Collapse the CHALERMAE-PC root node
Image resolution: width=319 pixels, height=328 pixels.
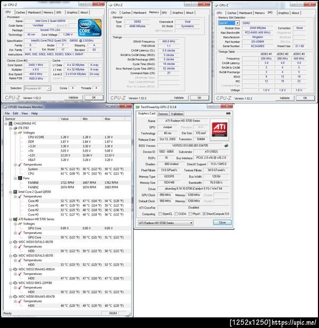(x=6, y=124)
